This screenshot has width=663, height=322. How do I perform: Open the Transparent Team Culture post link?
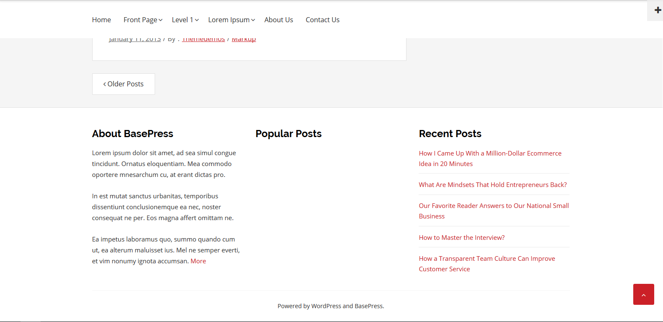point(487,259)
